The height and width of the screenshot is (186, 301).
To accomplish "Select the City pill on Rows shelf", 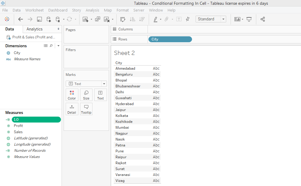I will 170,39.
